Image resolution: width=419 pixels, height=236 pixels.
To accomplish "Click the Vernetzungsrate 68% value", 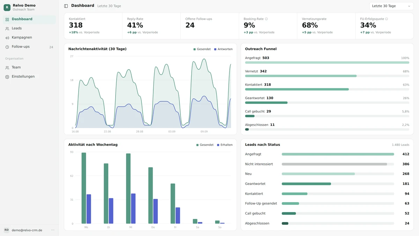I will [310, 25].
